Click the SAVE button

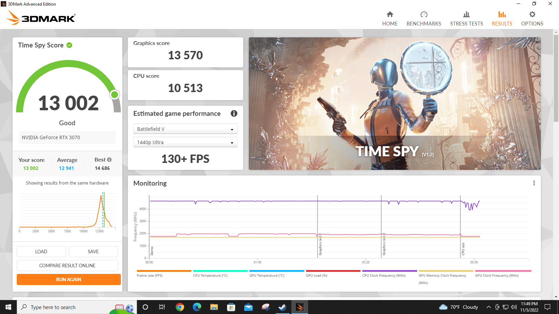click(93, 252)
